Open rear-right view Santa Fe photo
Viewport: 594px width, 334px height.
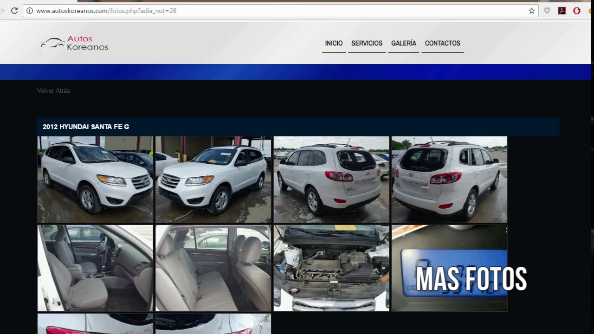(449, 180)
